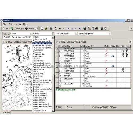Click tools icon in 3534038M91 row
133x133 pixels.
tap(127, 51)
